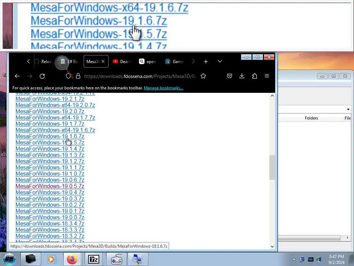Click the page scroll up arrow
The image size is (354, 266).
point(272,96)
